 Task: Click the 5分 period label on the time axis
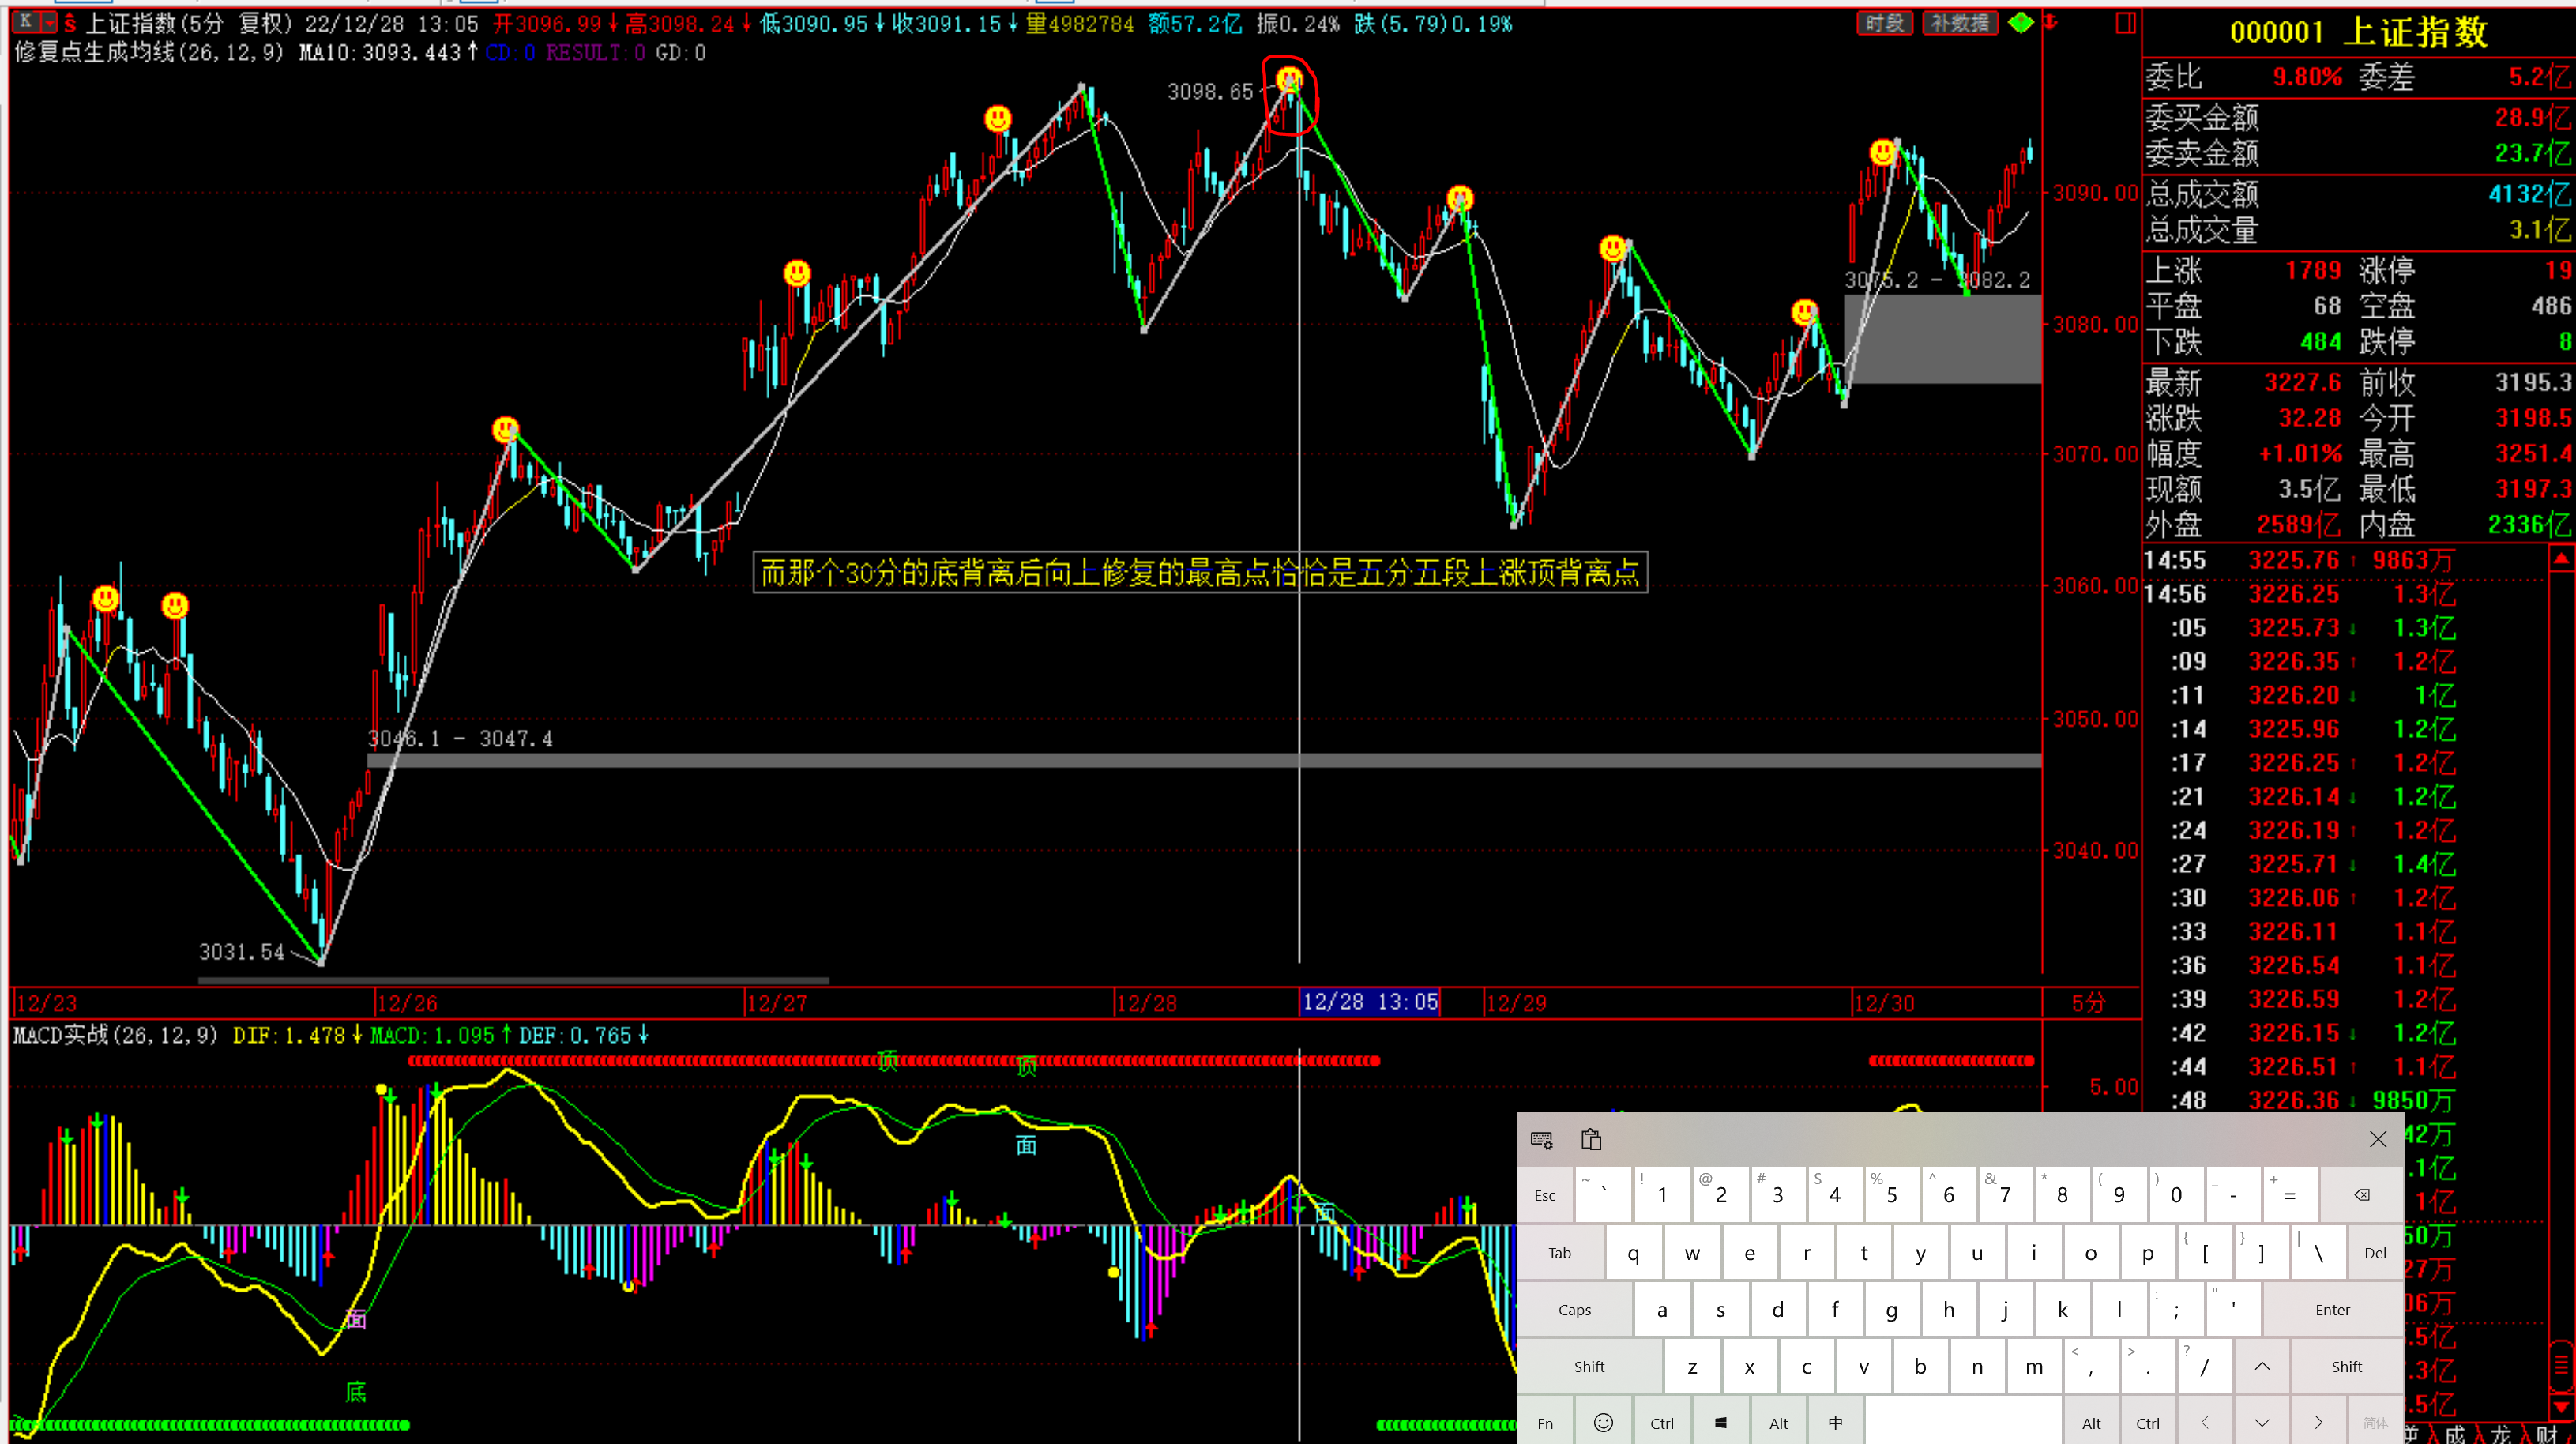click(x=2089, y=1003)
